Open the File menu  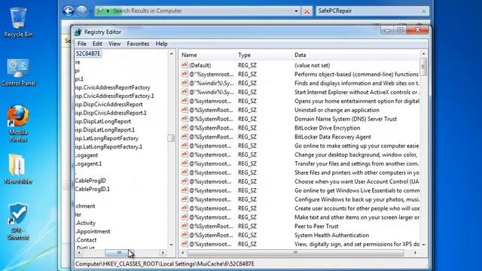(82, 44)
